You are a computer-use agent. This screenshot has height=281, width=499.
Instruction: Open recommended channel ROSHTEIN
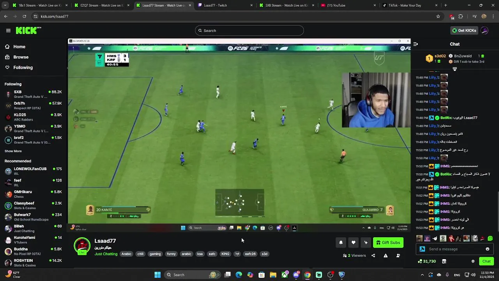click(34, 263)
